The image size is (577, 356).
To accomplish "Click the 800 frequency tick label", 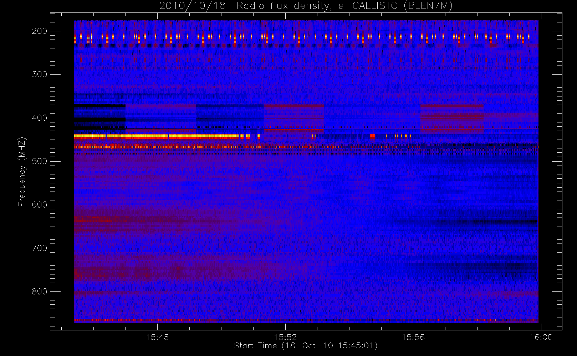I will 39,292.
